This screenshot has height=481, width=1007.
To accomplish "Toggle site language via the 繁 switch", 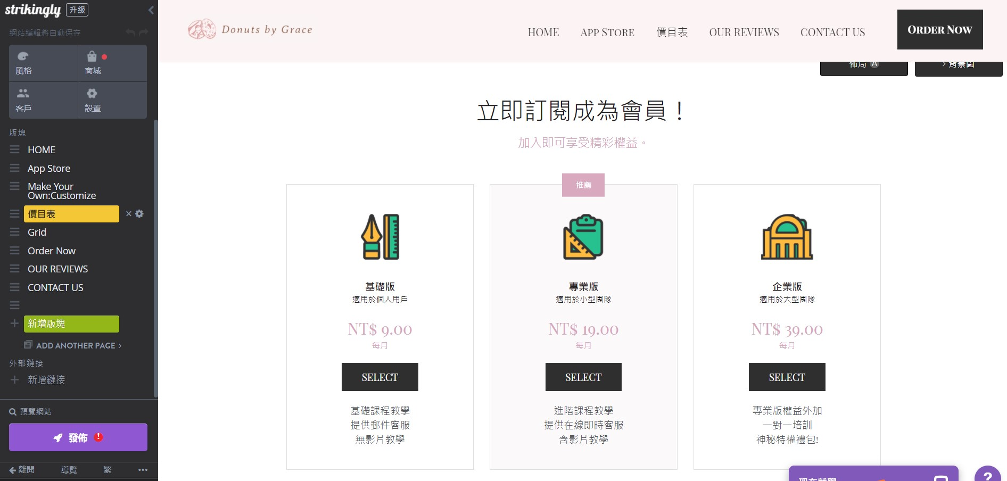I will 106,470.
